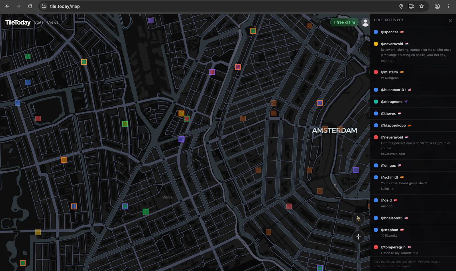Select the @deld username

click(x=386, y=200)
